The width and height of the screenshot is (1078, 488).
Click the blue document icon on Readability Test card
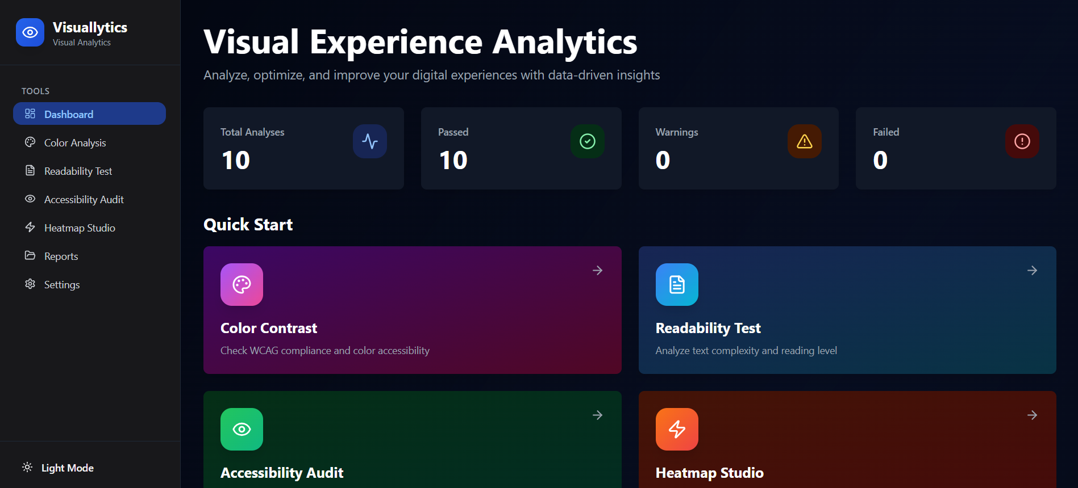pyautogui.click(x=677, y=284)
